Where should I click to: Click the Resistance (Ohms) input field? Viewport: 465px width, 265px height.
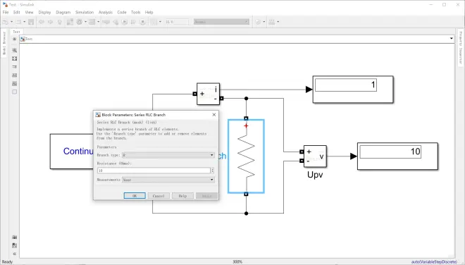pyautogui.click(x=154, y=171)
